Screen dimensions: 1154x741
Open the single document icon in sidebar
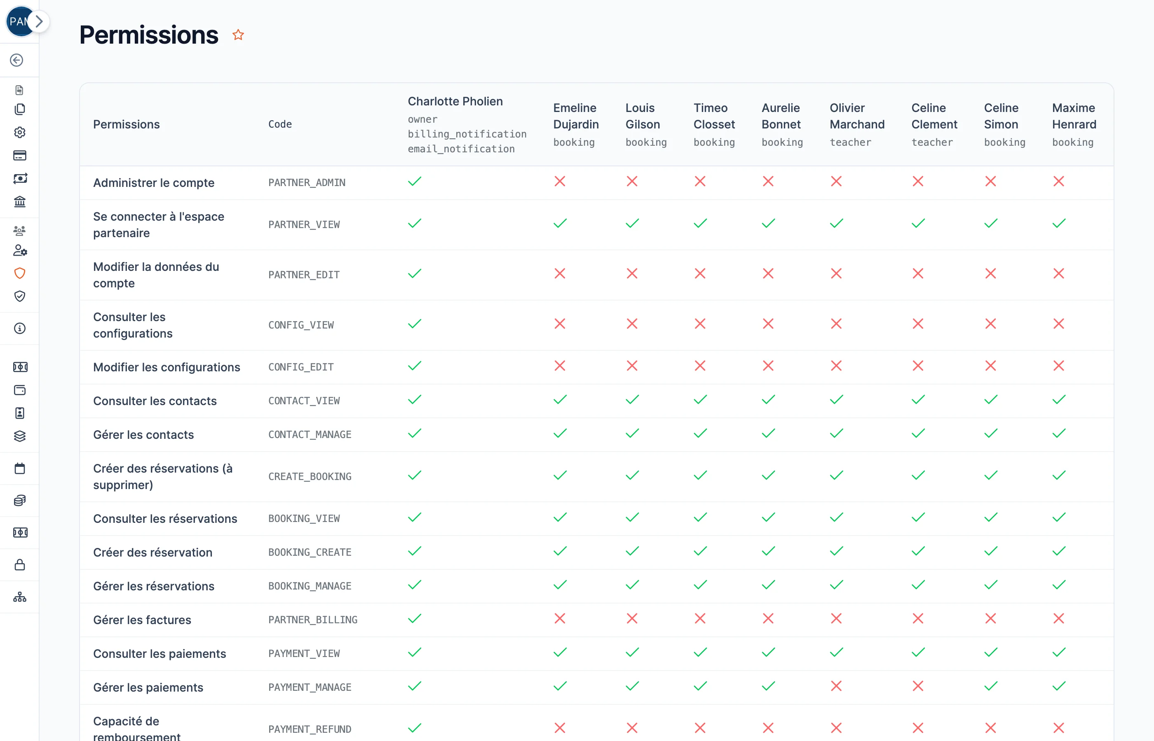[19, 90]
